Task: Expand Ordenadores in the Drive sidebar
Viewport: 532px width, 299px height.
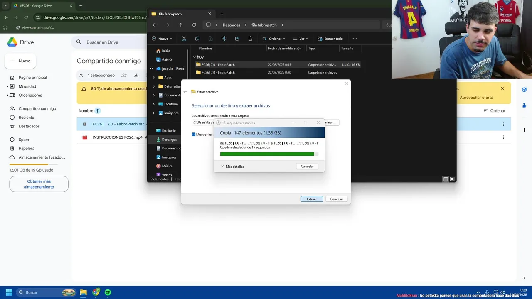Action: click(x=7, y=95)
